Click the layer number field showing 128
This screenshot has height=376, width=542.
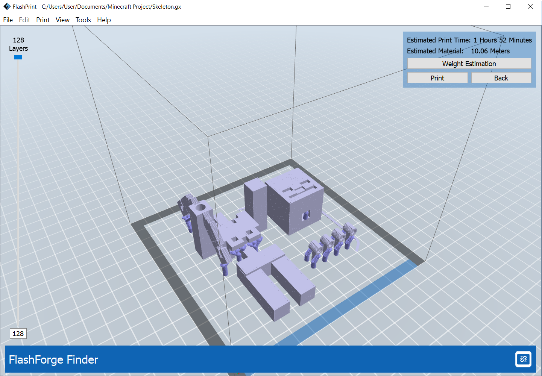(x=18, y=334)
